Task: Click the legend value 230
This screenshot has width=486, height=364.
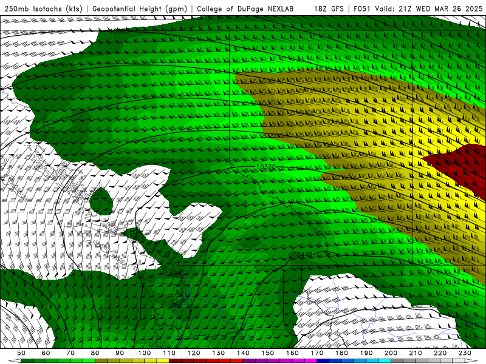Action: point(465,353)
